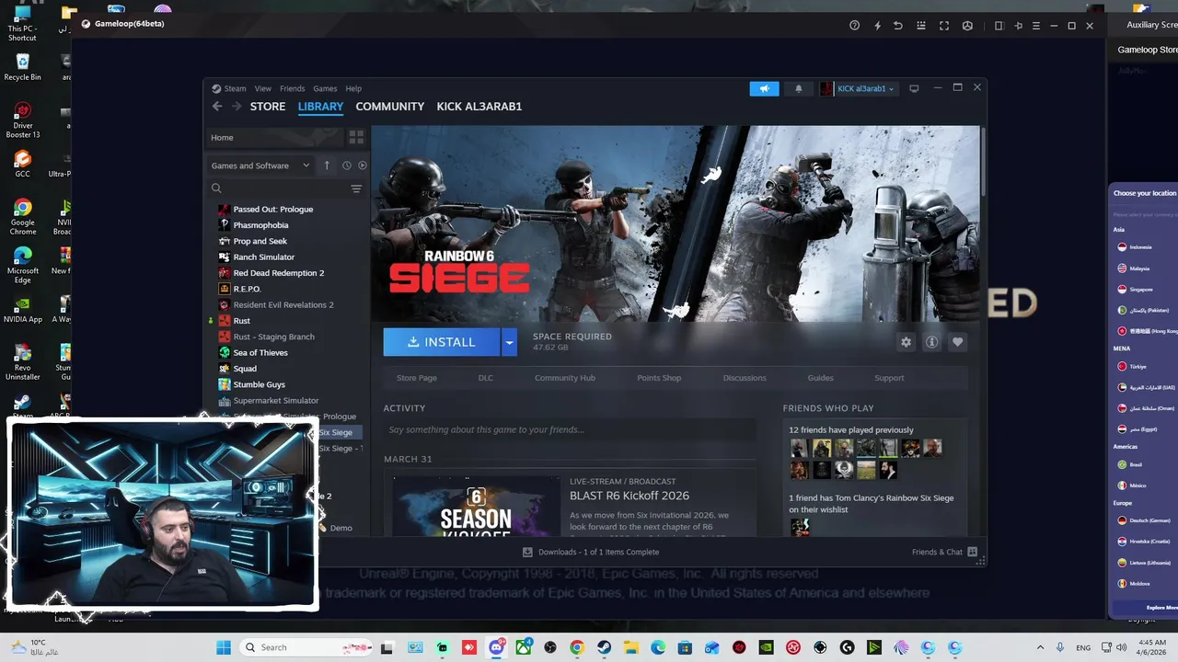
Task: Toggle sort-by-recent clock icon in library
Action: [347, 165]
